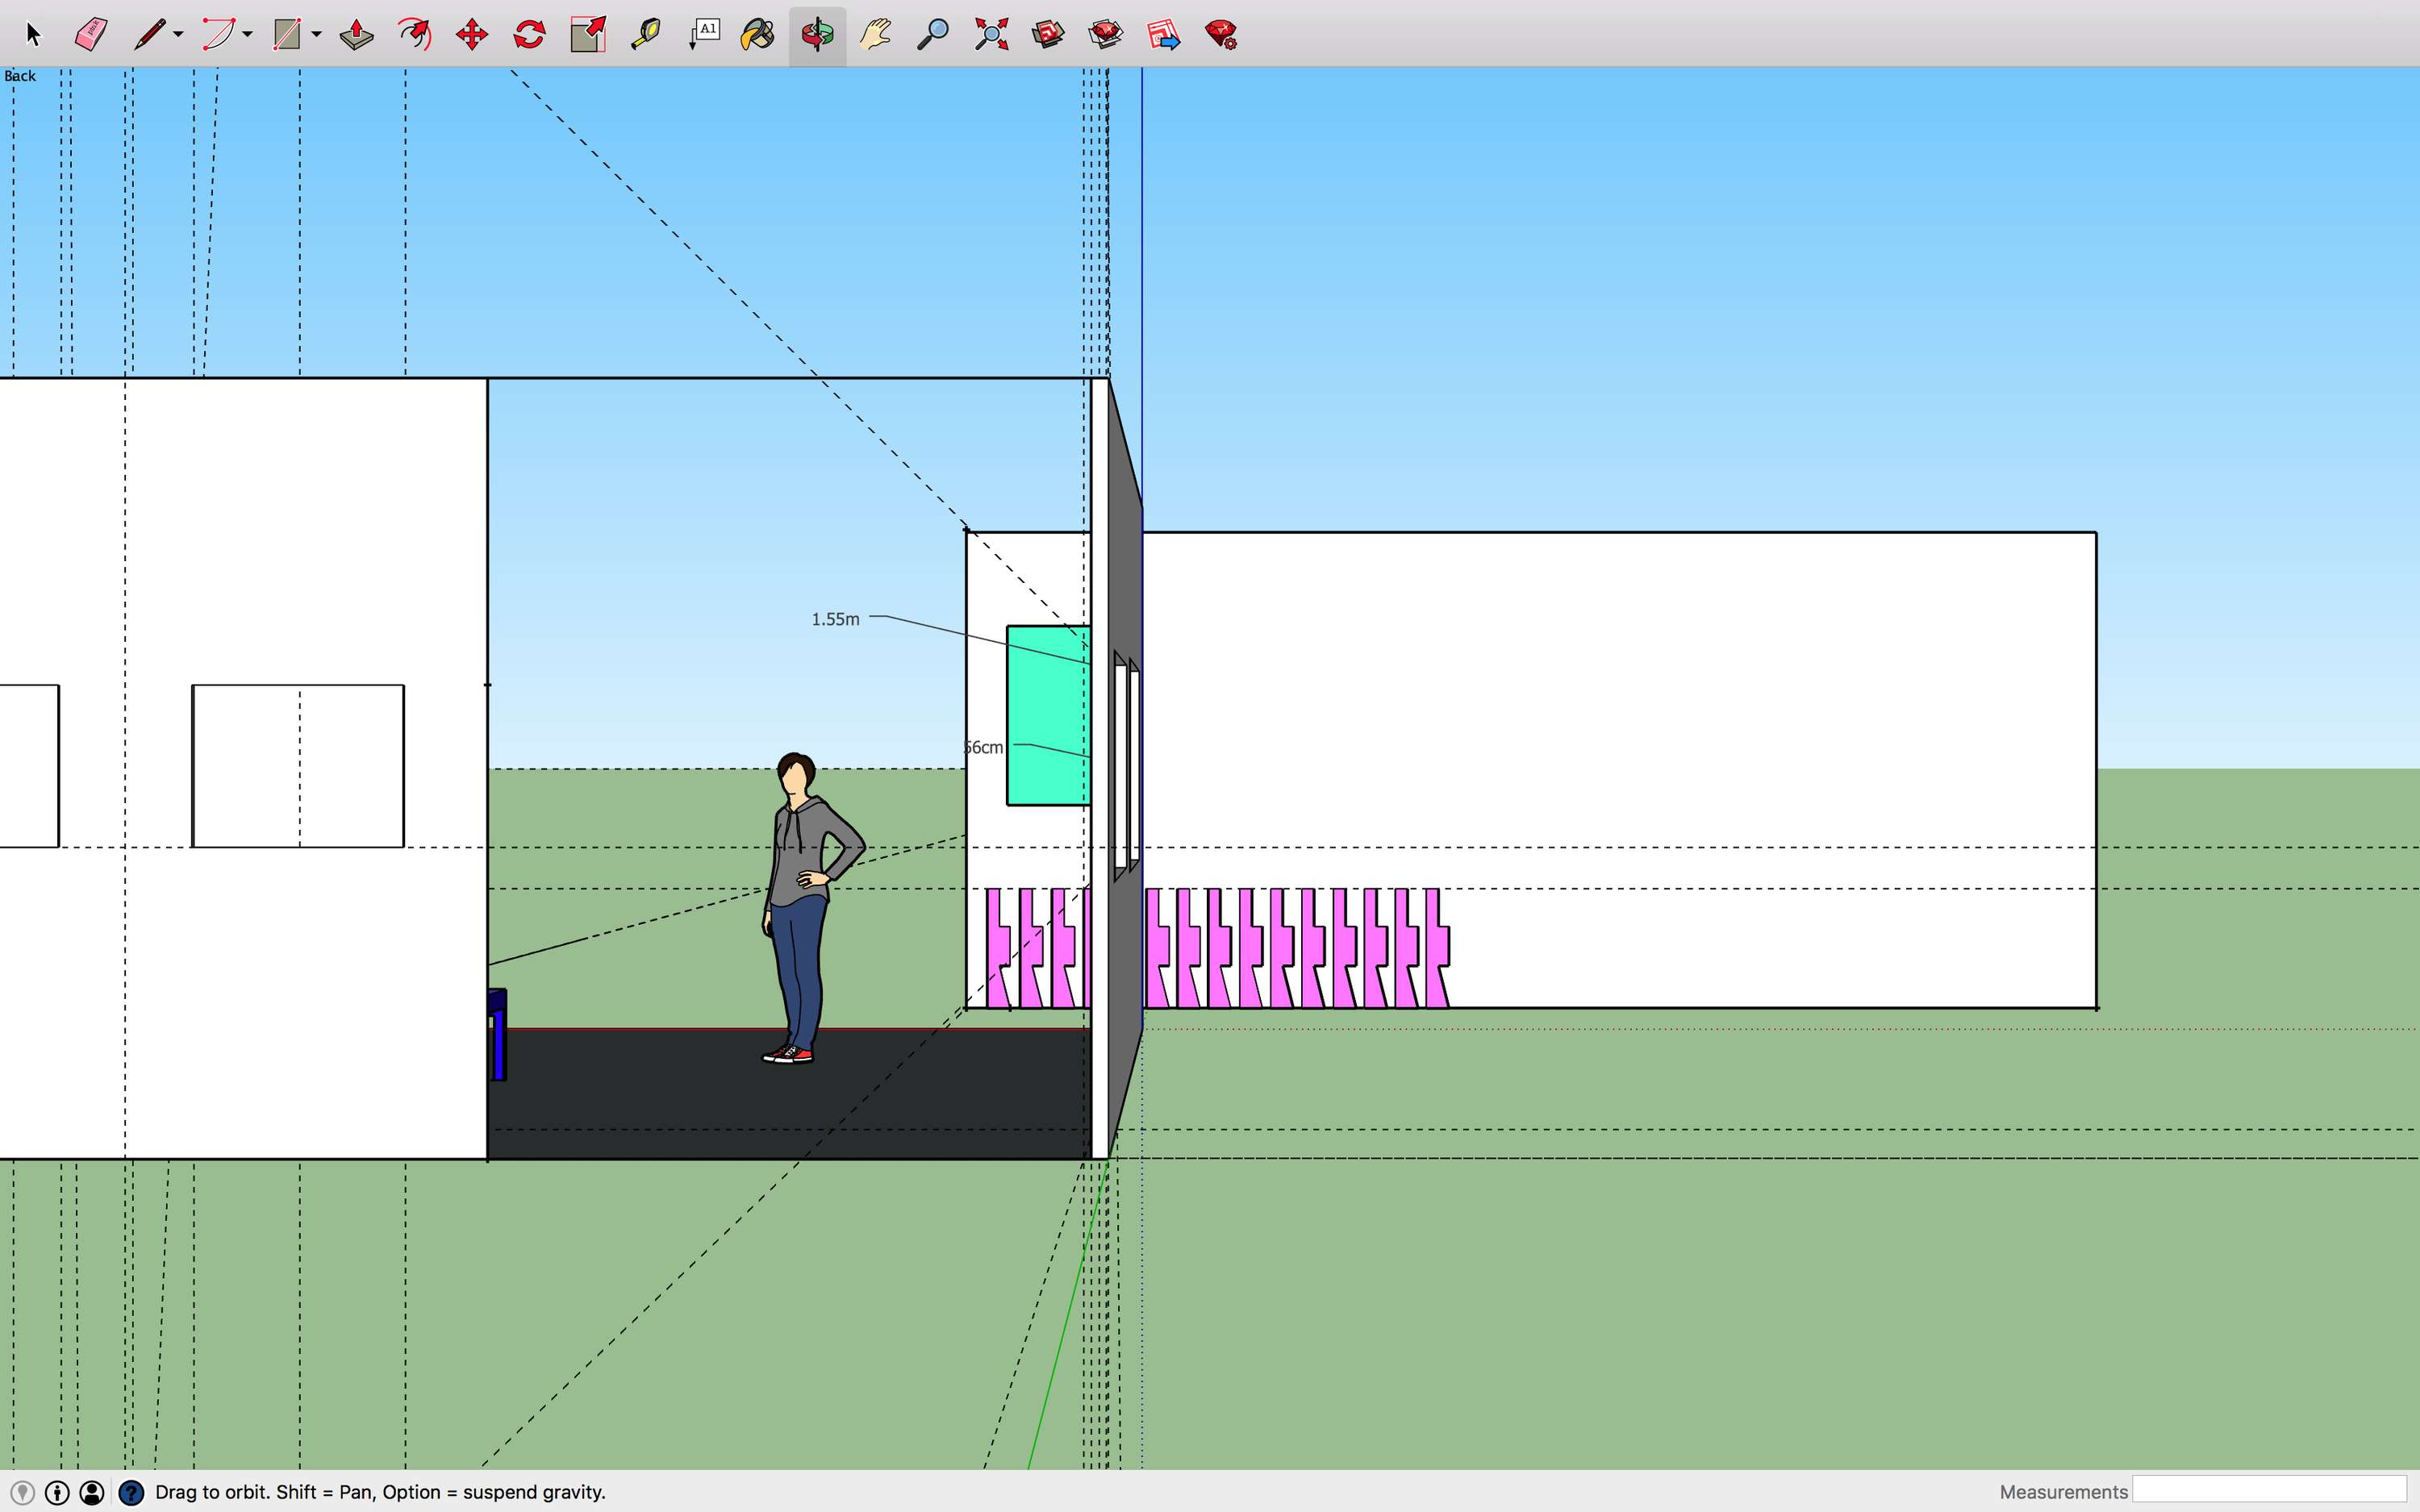
Task: Activate the Paint Bucket tool
Action: coord(759,34)
